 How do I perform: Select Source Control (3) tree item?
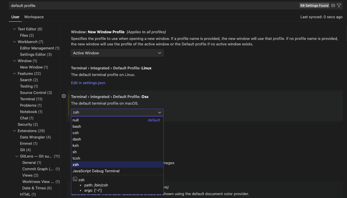click(x=36, y=93)
